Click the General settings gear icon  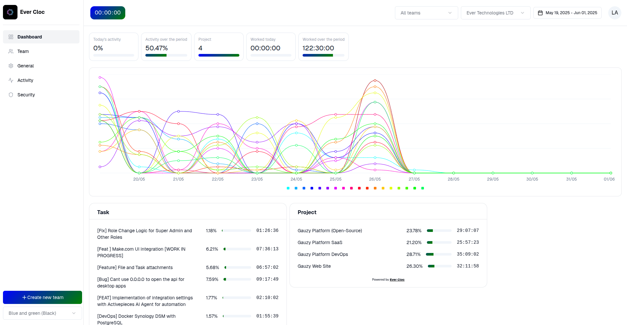(x=11, y=66)
